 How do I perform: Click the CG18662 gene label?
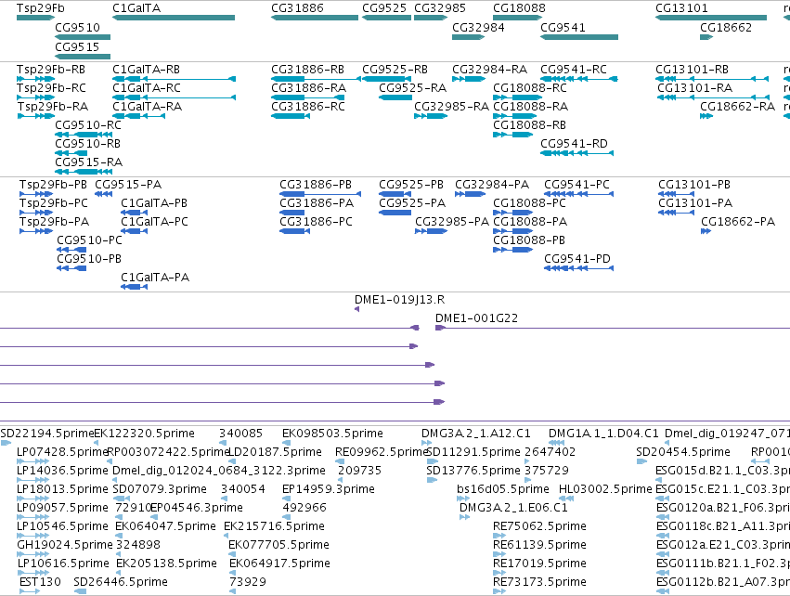point(726,27)
